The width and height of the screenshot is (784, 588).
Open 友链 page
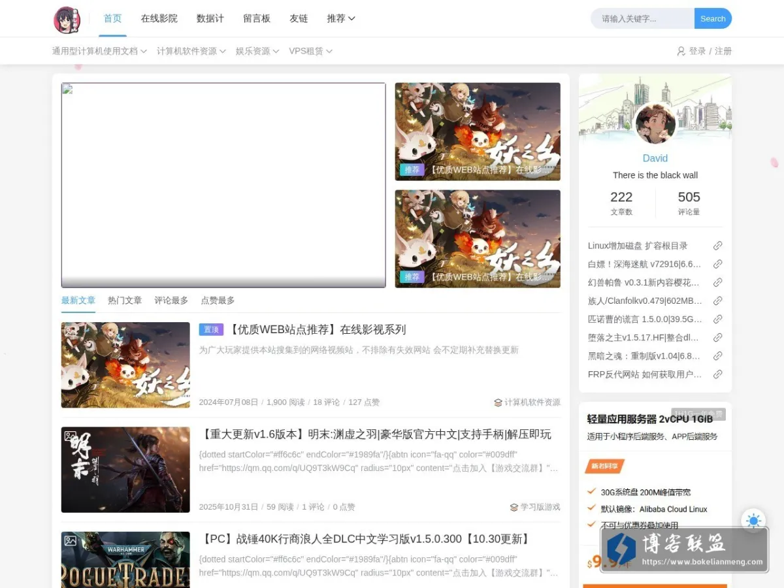(x=299, y=18)
